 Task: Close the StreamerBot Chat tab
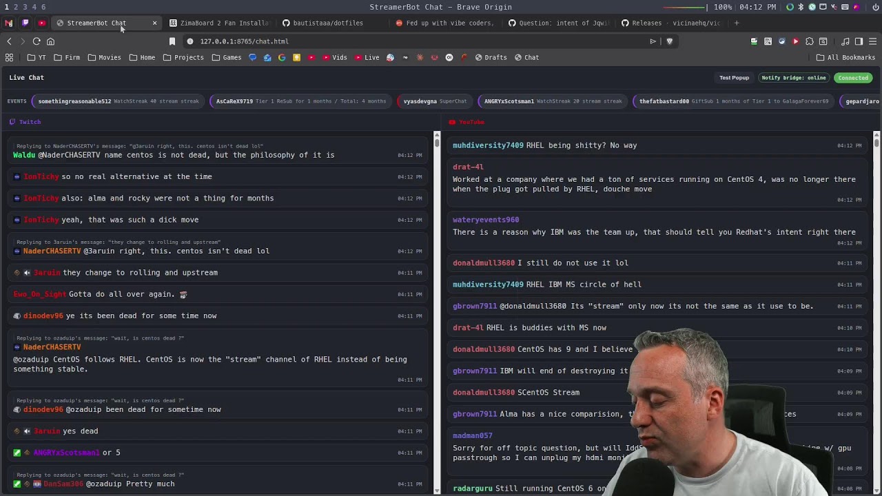(x=154, y=23)
